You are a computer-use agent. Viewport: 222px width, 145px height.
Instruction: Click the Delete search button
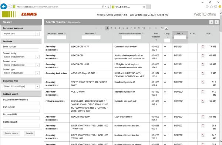[11, 134]
